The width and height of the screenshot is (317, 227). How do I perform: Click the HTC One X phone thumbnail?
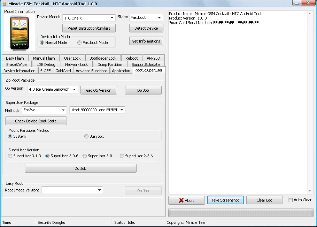coord(20,33)
